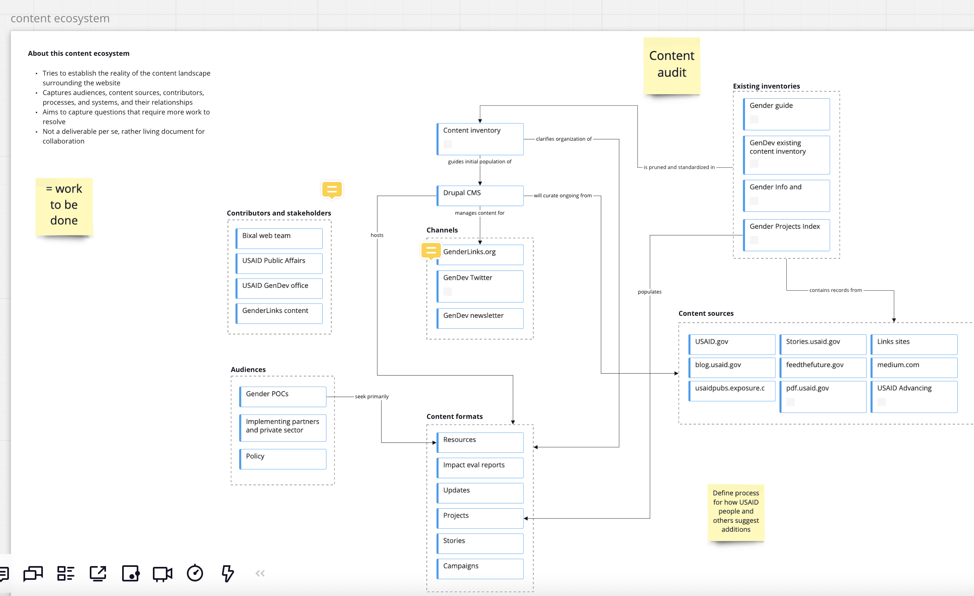Image resolution: width=974 pixels, height=596 pixels.
Task: Select the 'usaidpubs.exposure.c' card
Action: tap(732, 391)
